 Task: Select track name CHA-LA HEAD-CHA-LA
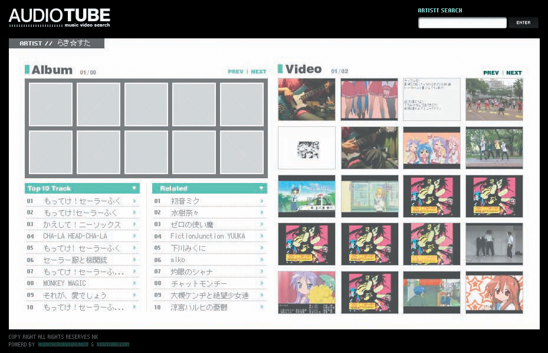[75, 236]
